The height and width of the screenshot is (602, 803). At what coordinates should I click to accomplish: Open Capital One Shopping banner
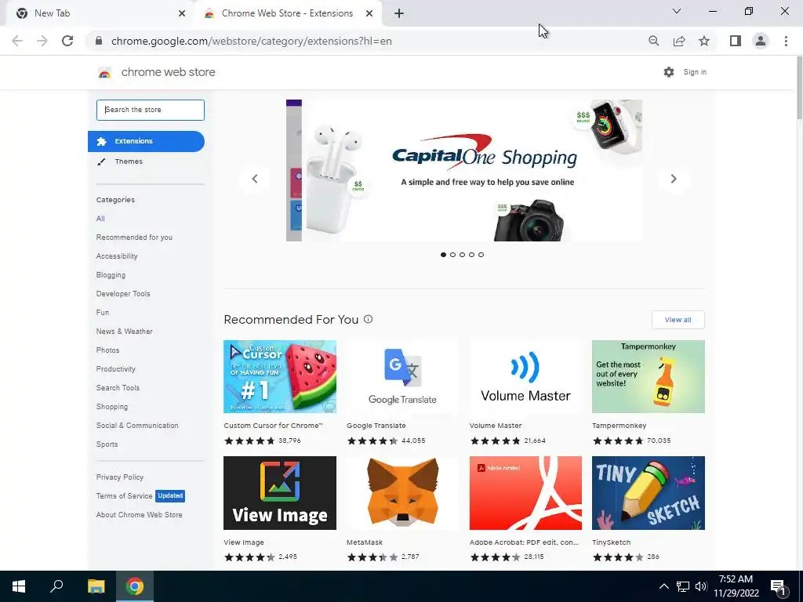point(471,170)
